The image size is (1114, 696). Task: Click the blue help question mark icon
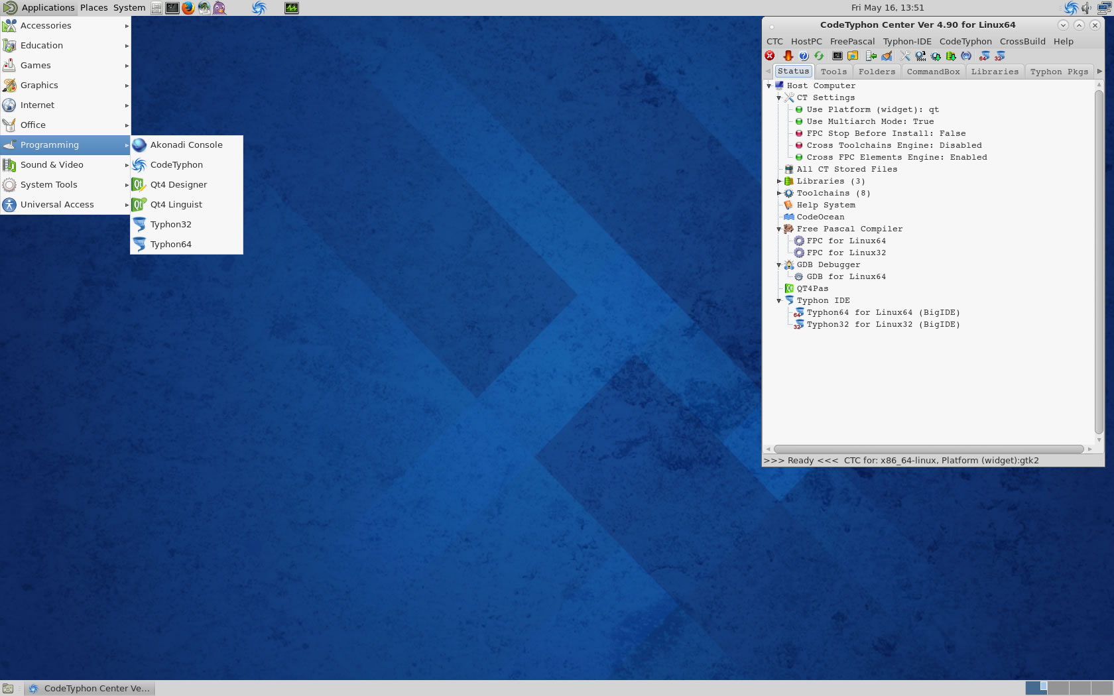click(804, 56)
